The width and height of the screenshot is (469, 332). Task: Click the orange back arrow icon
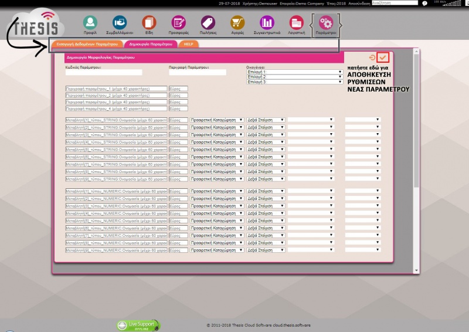coord(372,57)
